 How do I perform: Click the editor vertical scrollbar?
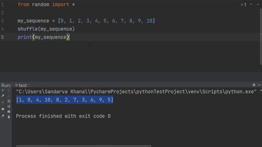pyautogui.click(x=261, y=37)
